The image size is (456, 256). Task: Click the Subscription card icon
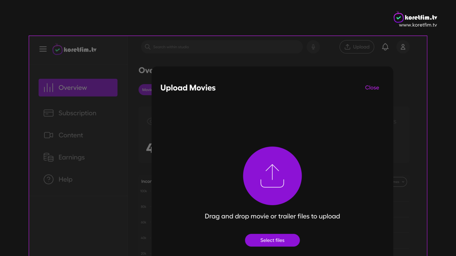point(48,113)
